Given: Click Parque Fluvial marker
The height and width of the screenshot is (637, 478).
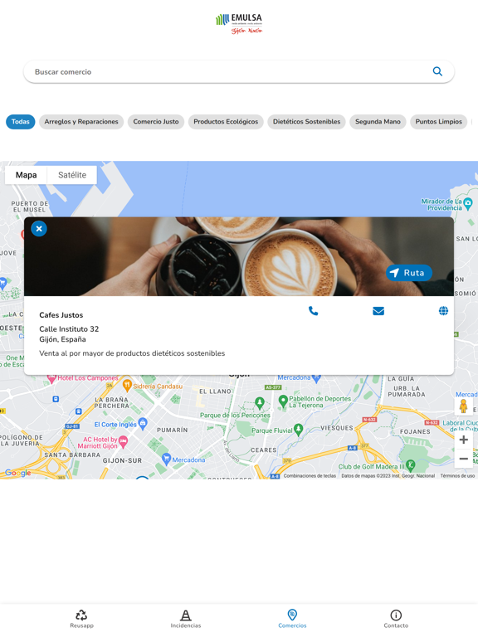Looking at the screenshot, I should tap(299, 430).
